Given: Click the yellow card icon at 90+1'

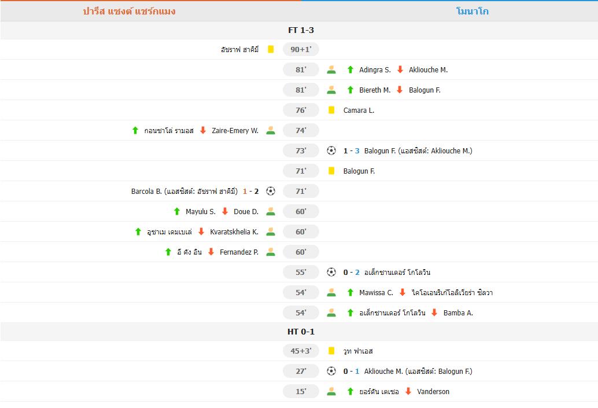Looking at the screenshot, I should (x=271, y=50).
